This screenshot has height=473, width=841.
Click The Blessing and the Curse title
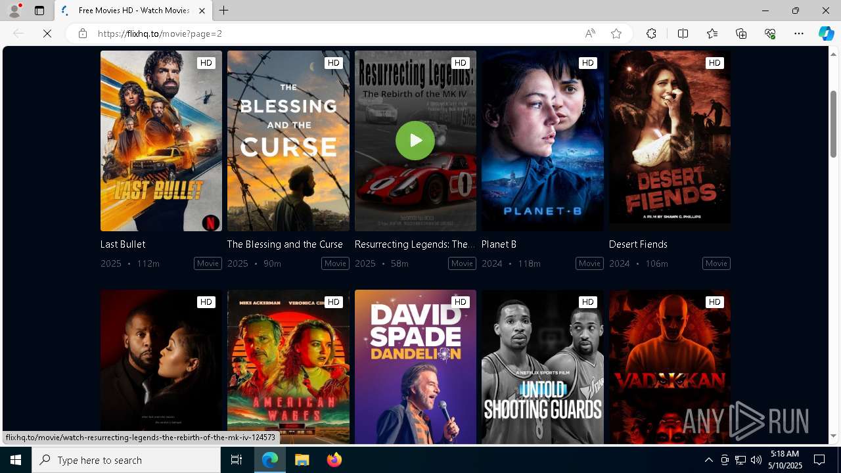pyautogui.click(x=285, y=244)
